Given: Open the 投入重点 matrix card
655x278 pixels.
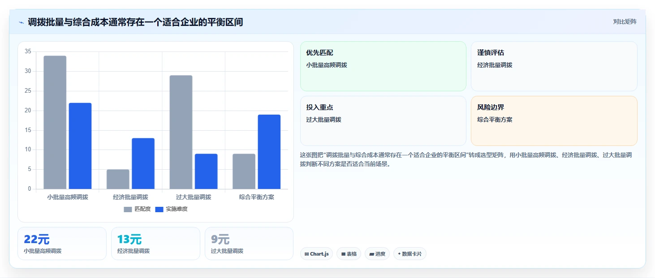Looking at the screenshot, I should [383, 121].
